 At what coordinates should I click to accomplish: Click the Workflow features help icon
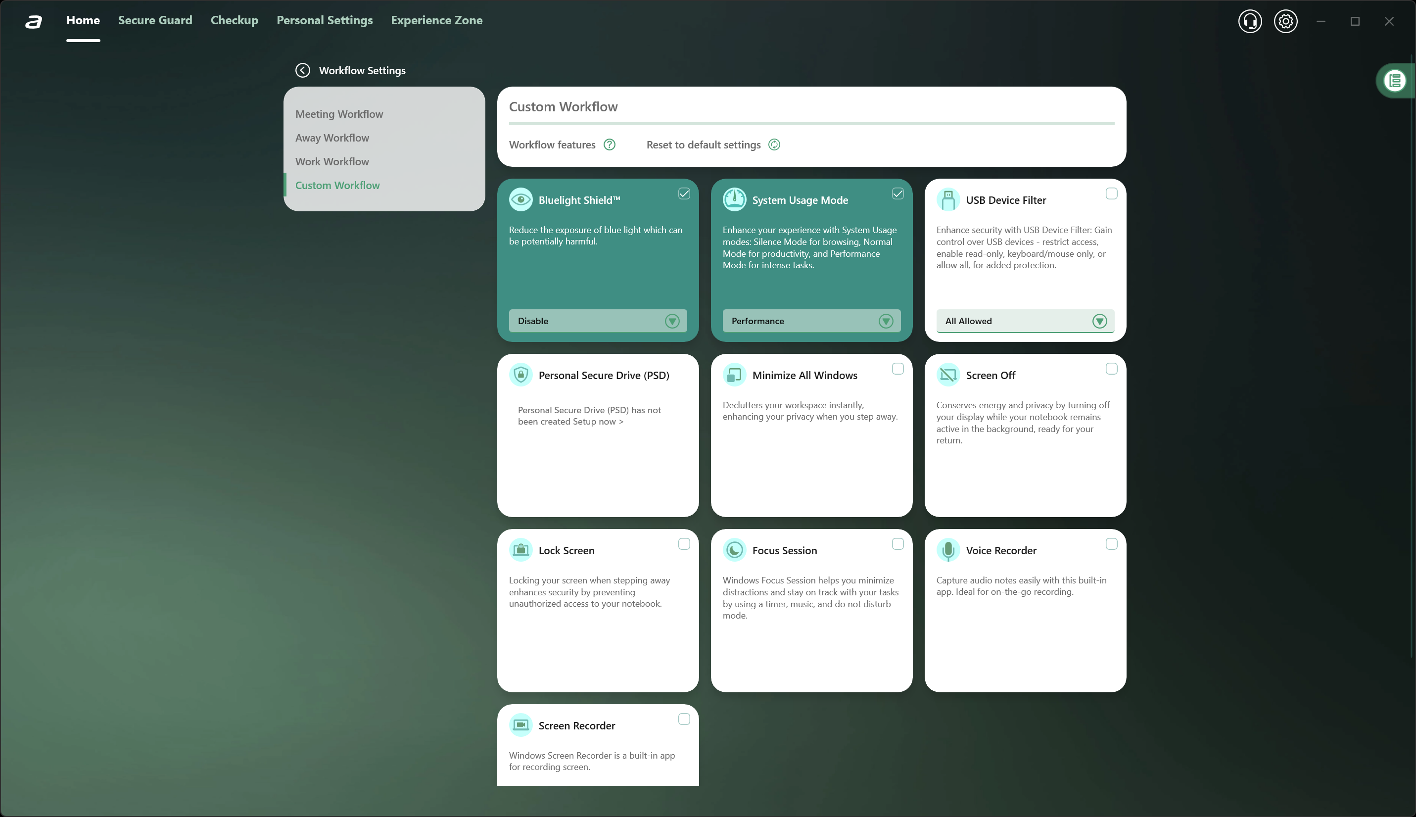[609, 145]
